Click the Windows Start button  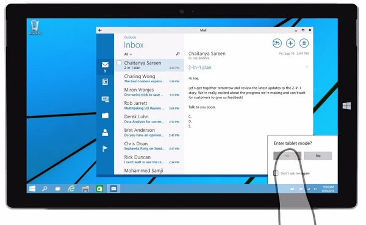coord(32,188)
